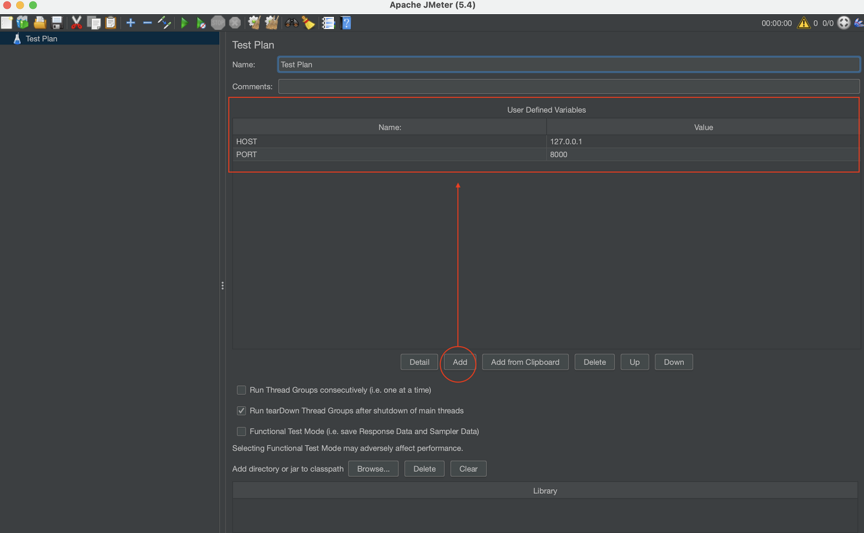Click the Reset Search yellow broom icon
864x533 pixels.
(x=308, y=23)
